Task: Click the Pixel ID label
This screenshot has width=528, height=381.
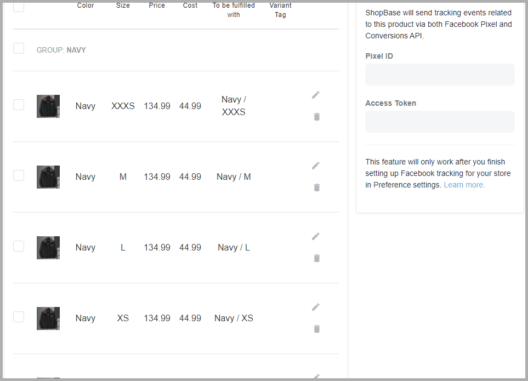Action: pyautogui.click(x=379, y=56)
